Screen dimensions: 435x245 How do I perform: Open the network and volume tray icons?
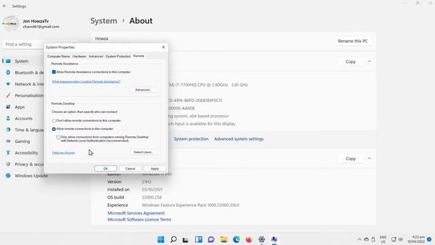click(397, 239)
